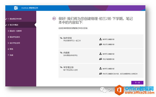The width and height of the screenshot is (156, 97).
Task: Click the heading 很好! 我们将为您创建物理-初三2班-下学期
Action: [96, 20]
